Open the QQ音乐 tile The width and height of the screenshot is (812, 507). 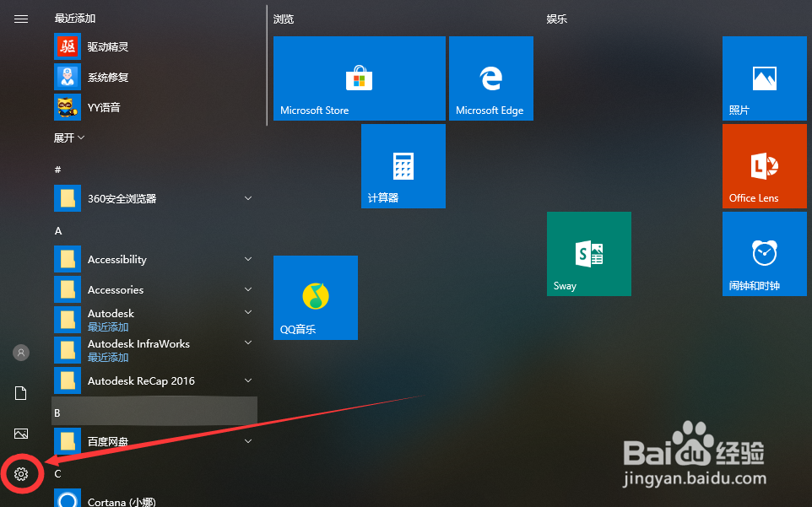click(316, 298)
